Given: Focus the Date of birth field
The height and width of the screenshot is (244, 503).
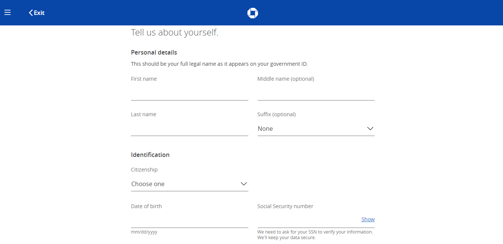Looking at the screenshot, I should coord(190,220).
